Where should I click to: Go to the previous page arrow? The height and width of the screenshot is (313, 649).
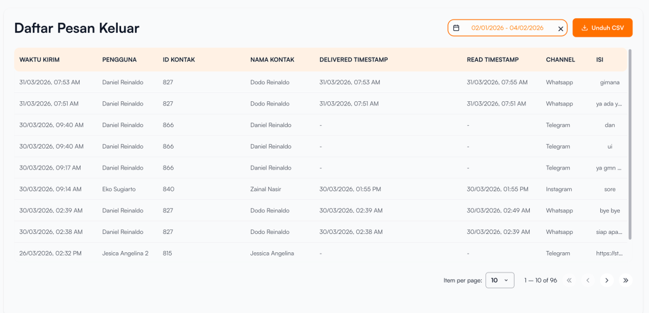point(588,280)
